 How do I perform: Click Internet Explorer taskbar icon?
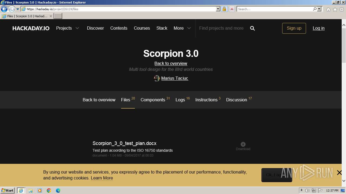[x=21, y=190]
